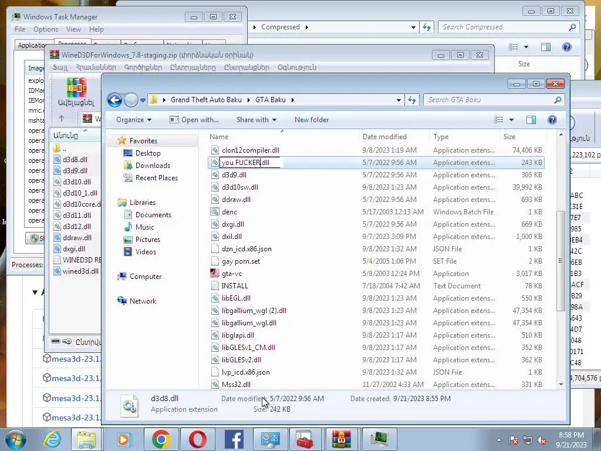
Task: Click New folder button
Action: point(312,120)
